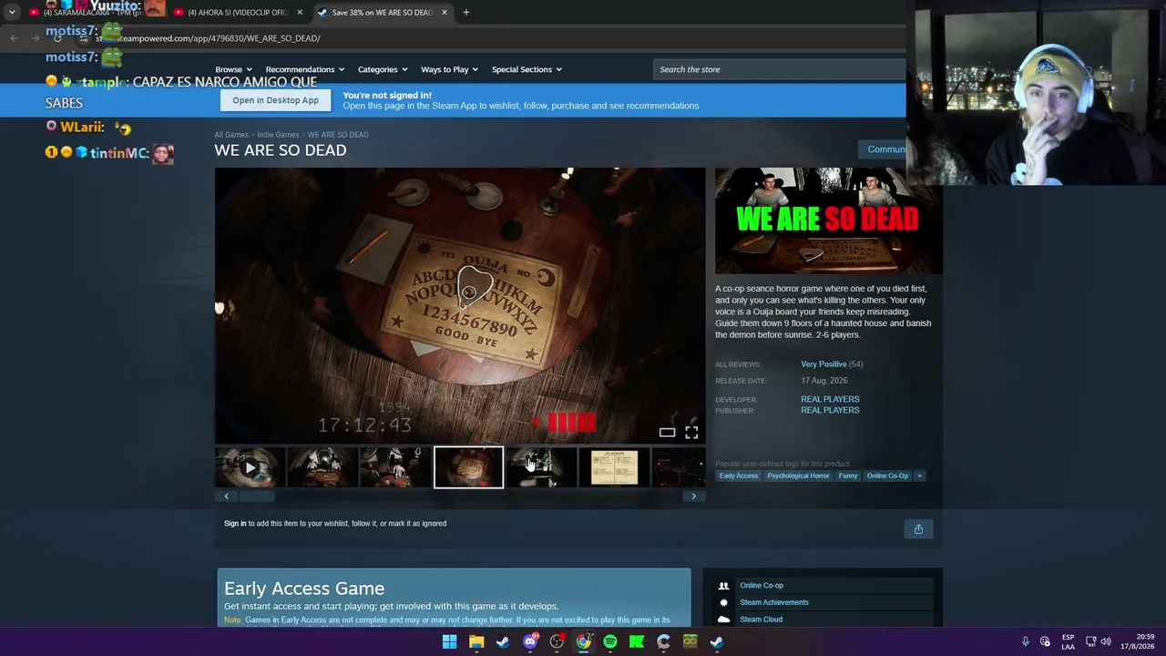The height and width of the screenshot is (656, 1166).
Task: Select the Early Access tag
Action: tap(738, 476)
